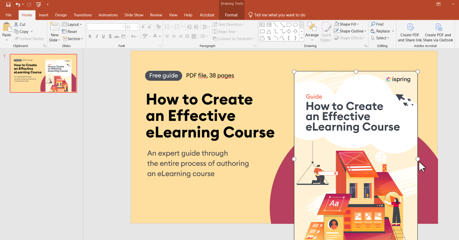The image size is (459, 240).
Task: Select slide 1 thumbnail in panel
Action: click(43, 73)
